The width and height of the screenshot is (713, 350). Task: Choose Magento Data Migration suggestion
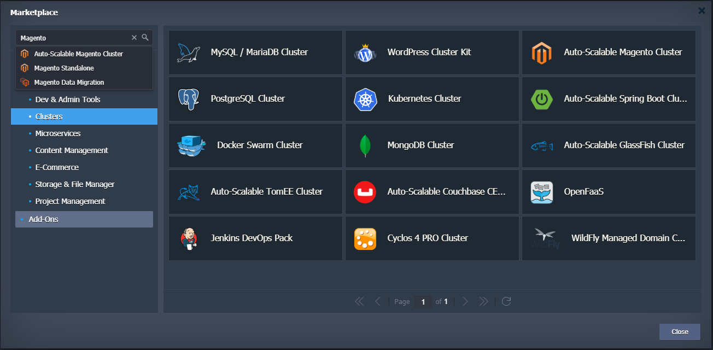tap(69, 83)
